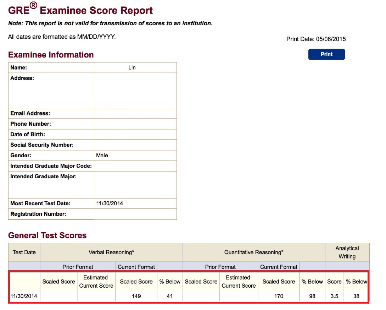
Task: Click the "Intended Graduate Major Code:" label
Action: click(x=51, y=166)
